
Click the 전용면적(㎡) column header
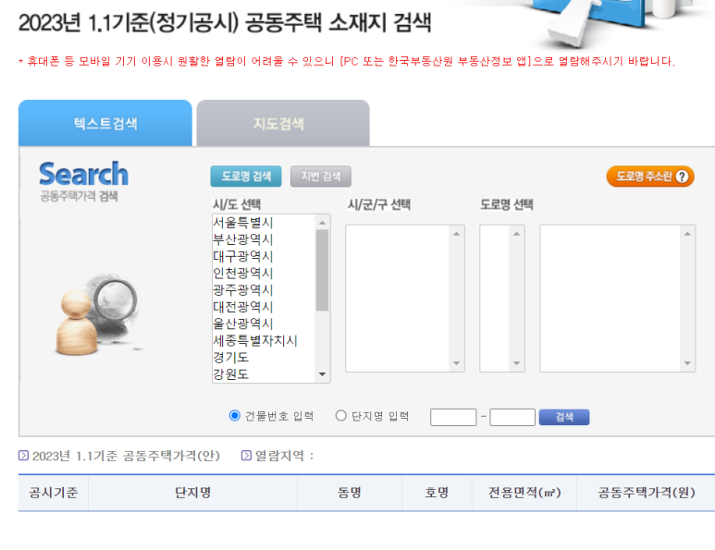pos(524,493)
